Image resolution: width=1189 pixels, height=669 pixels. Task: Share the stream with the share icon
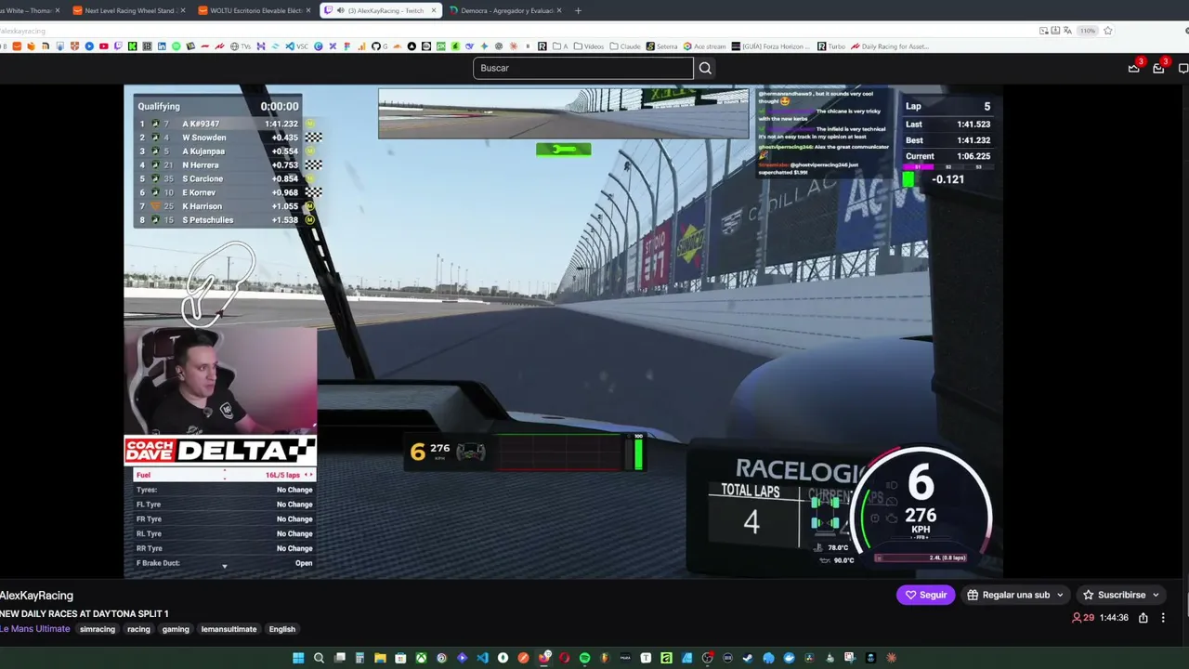click(x=1143, y=618)
